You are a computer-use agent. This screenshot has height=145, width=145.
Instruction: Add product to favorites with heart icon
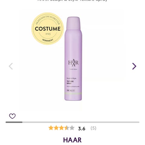click(12, 116)
